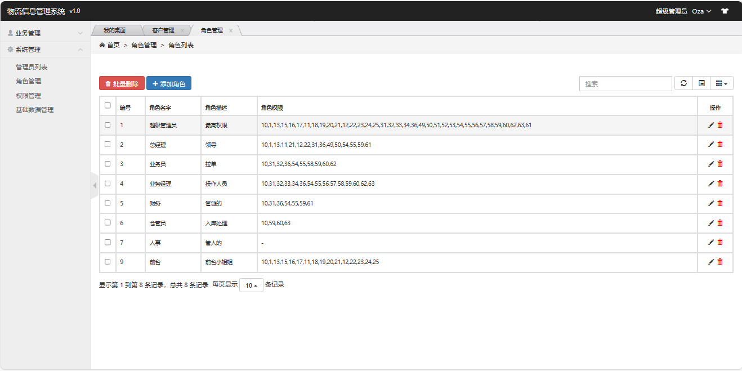Click 角色管理 in the breadcrumb
742x371 pixels.
click(x=144, y=45)
